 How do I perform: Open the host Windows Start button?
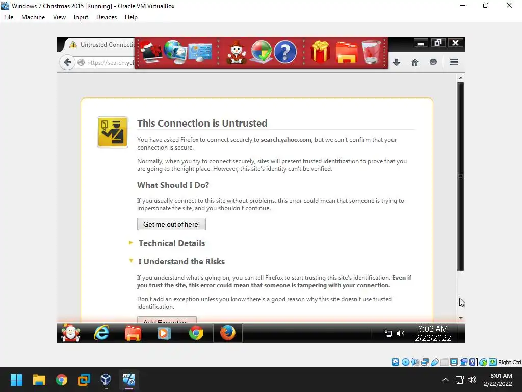coord(16,380)
